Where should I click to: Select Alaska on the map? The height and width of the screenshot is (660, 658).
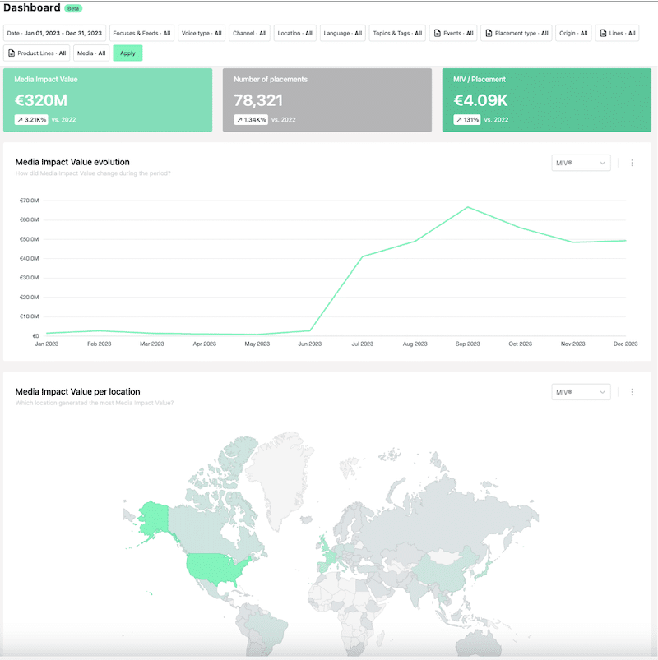154,518
